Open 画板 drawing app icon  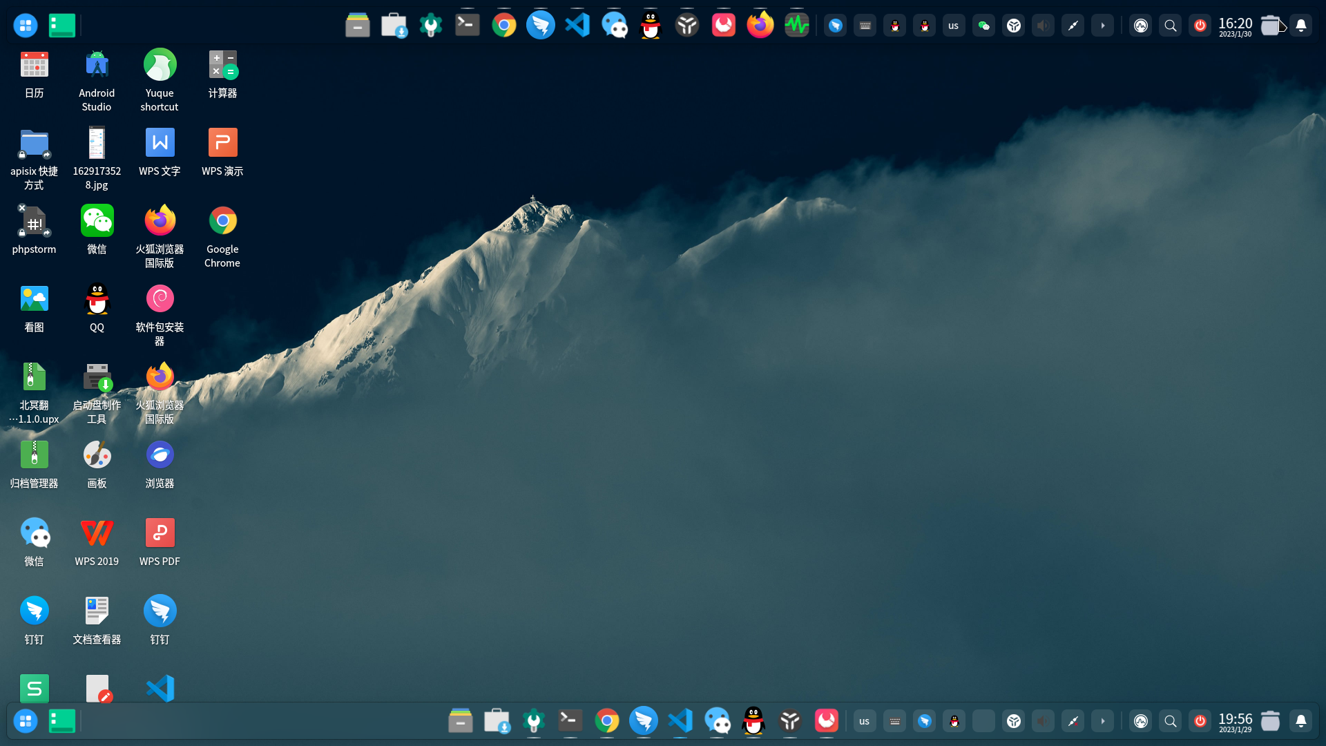click(x=97, y=455)
